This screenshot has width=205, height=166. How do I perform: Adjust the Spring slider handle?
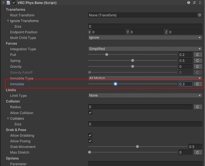coord(133,60)
